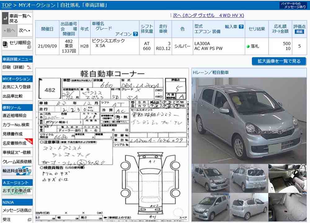The width and height of the screenshot is (310, 223).
Task: Open 名変書類作成 in the sidebar
Action: (x=17, y=143)
